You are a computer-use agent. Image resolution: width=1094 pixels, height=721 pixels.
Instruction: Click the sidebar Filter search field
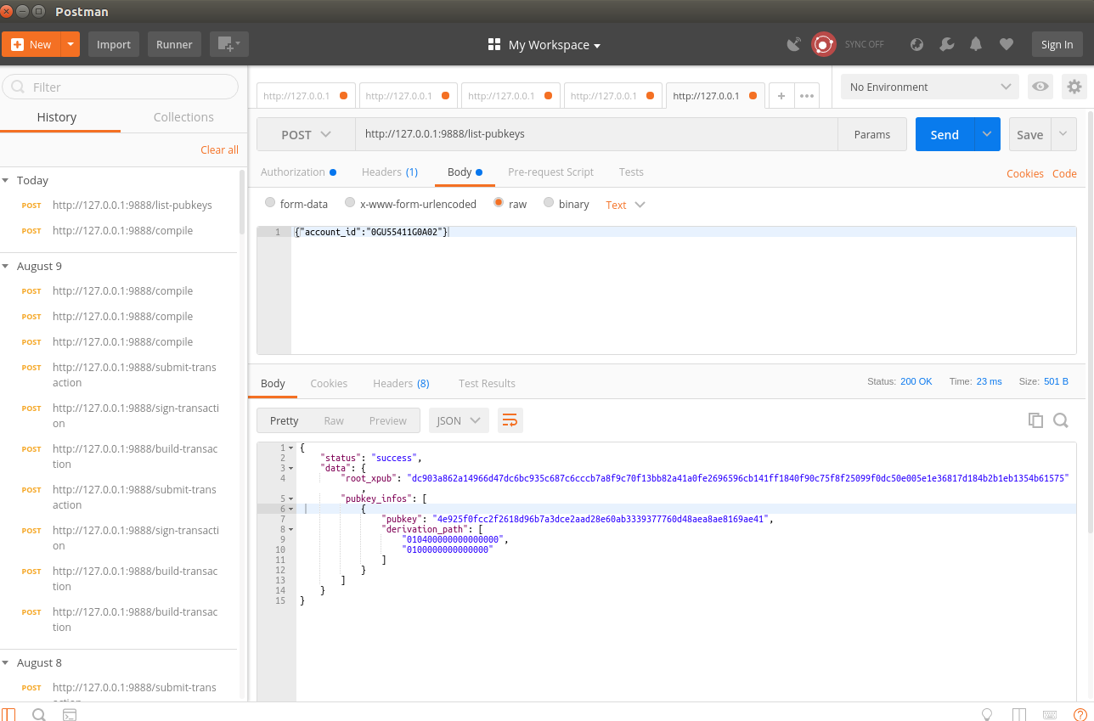[121, 87]
